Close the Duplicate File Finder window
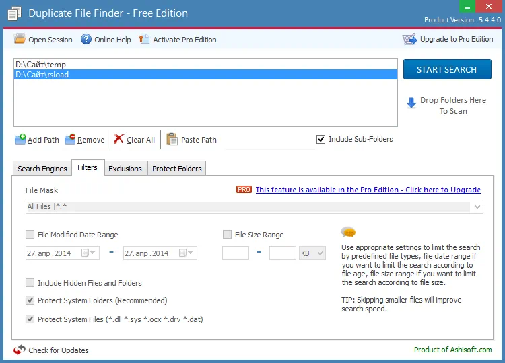The image size is (505, 363). [x=488, y=6]
